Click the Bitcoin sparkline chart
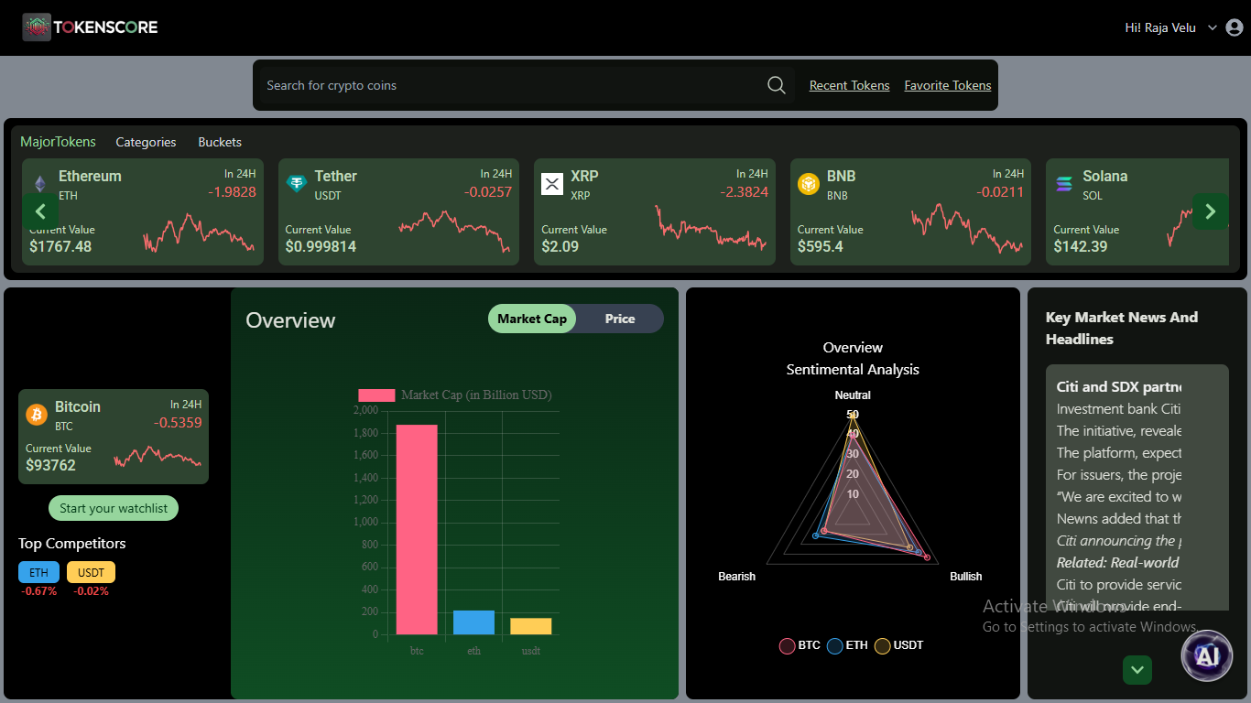 click(x=158, y=456)
